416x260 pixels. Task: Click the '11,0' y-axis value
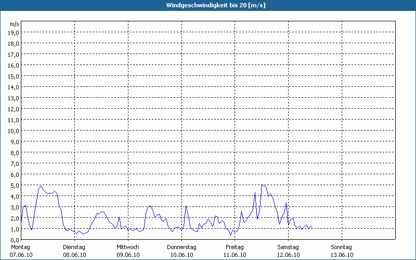(x=14, y=120)
